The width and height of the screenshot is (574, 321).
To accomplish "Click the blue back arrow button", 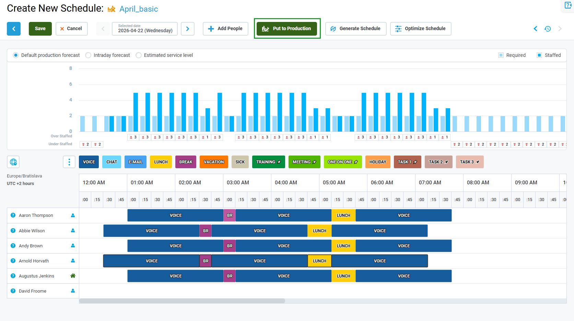I will (x=14, y=29).
